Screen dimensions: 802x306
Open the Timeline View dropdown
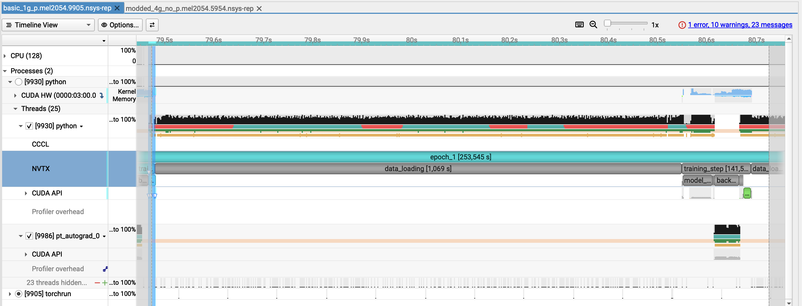(48, 25)
